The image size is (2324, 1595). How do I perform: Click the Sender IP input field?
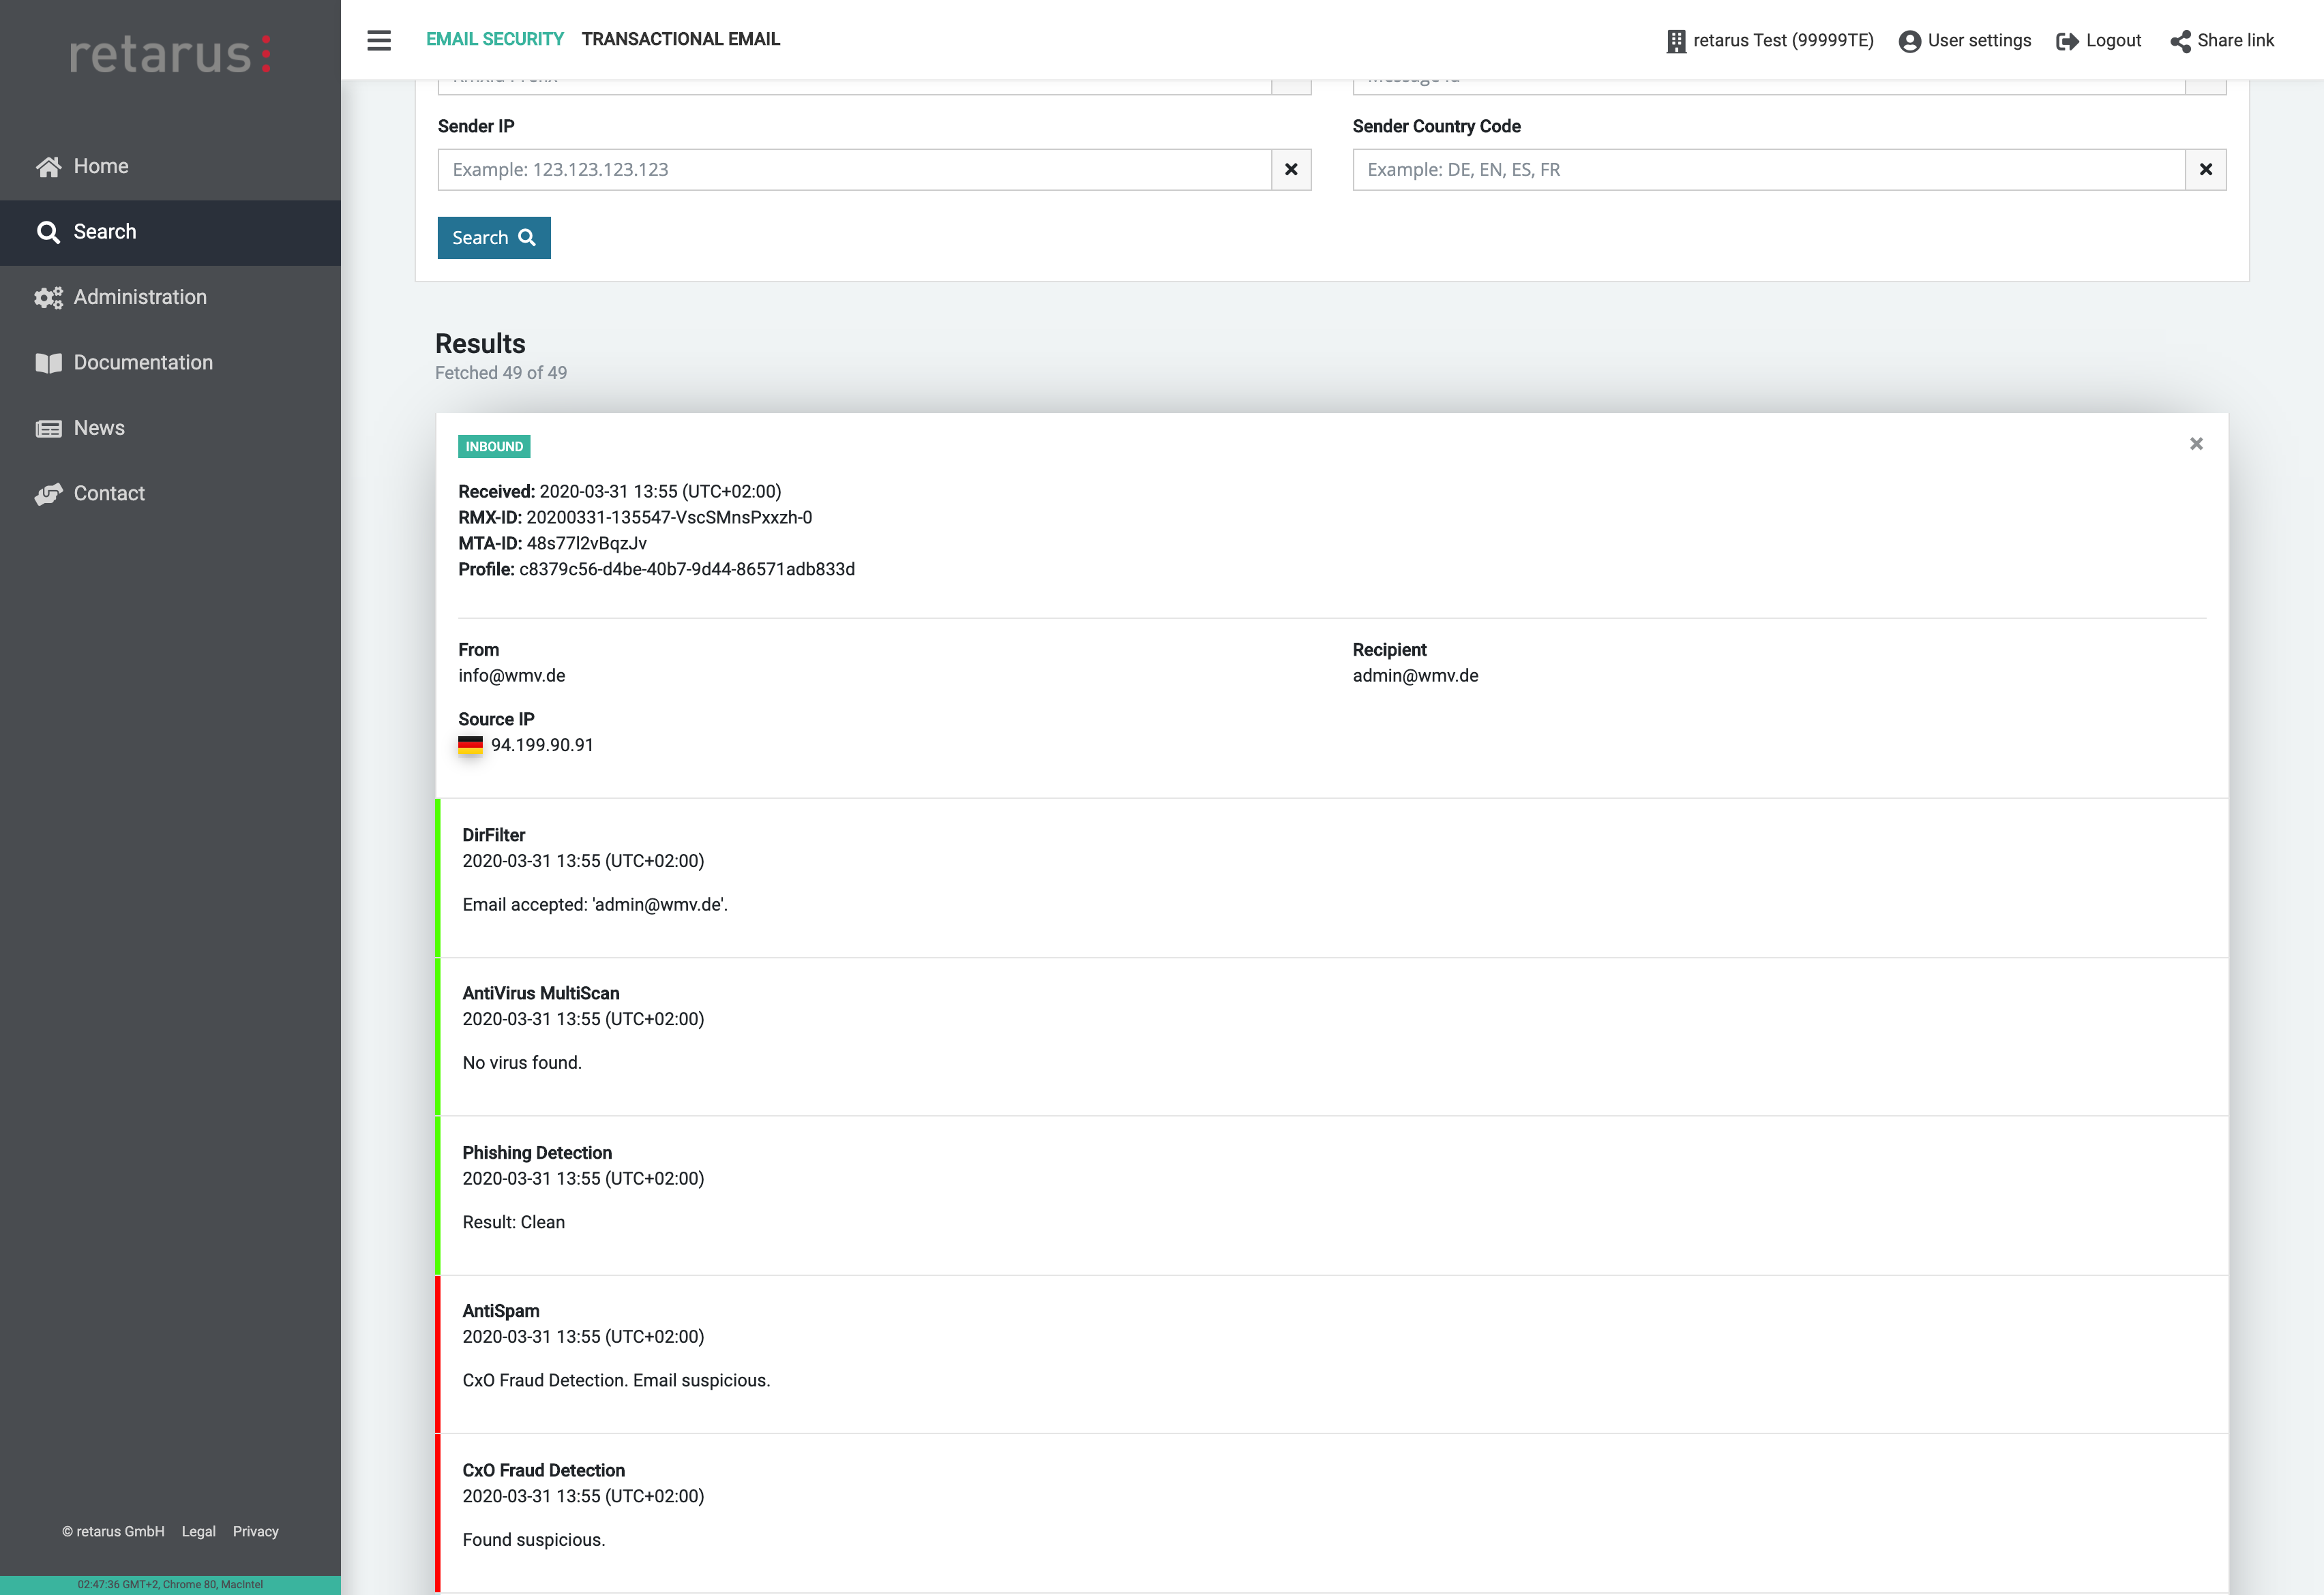coord(854,170)
